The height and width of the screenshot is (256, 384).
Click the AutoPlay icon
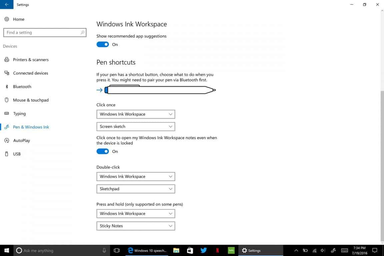coord(7,140)
